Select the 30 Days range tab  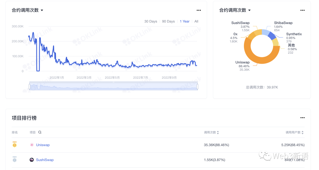click(151, 21)
